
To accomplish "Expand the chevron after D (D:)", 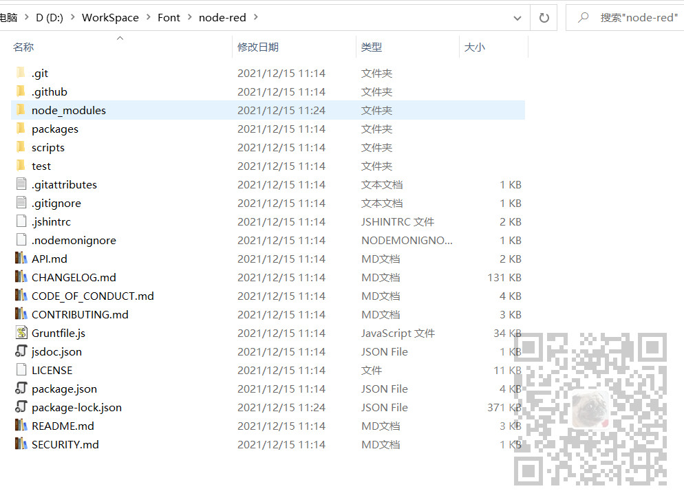I will click(72, 17).
